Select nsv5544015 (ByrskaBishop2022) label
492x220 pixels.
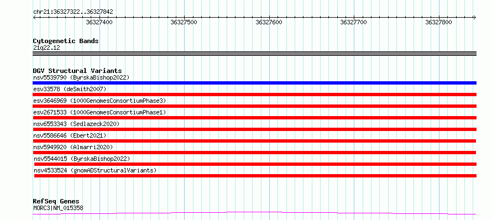[x=82, y=159]
